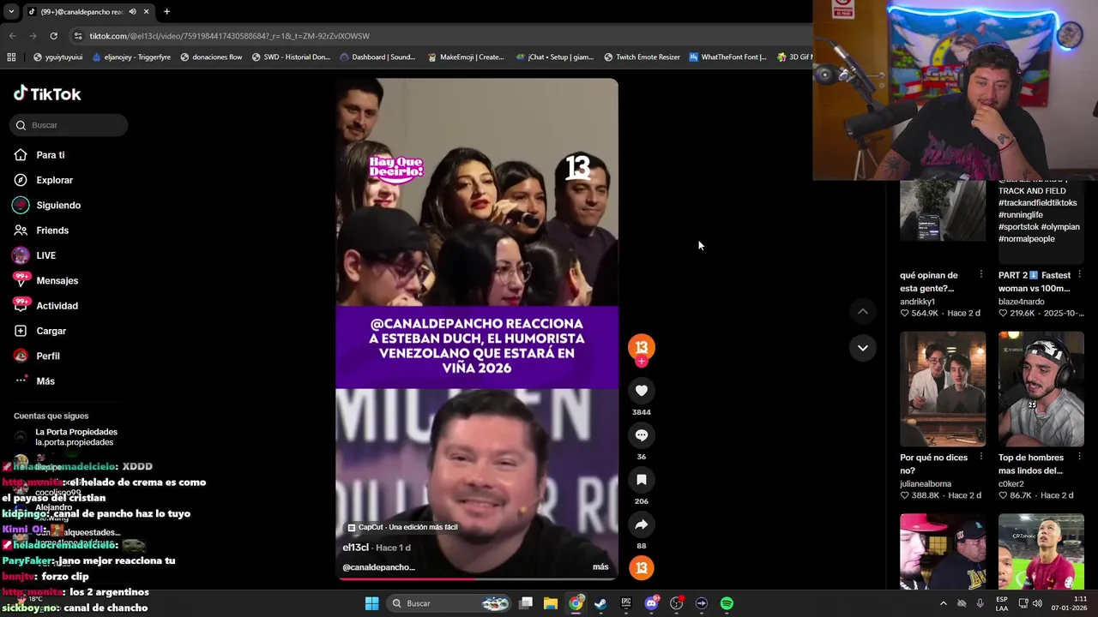
Task: Open options for 'PART 2 Fastest woman'
Action: click(x=1079, y=275)
